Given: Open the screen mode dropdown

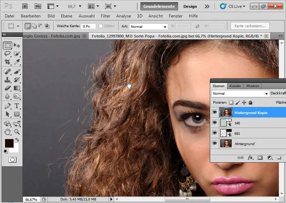Looking at the screenshot, I should [x=110, y=6].
